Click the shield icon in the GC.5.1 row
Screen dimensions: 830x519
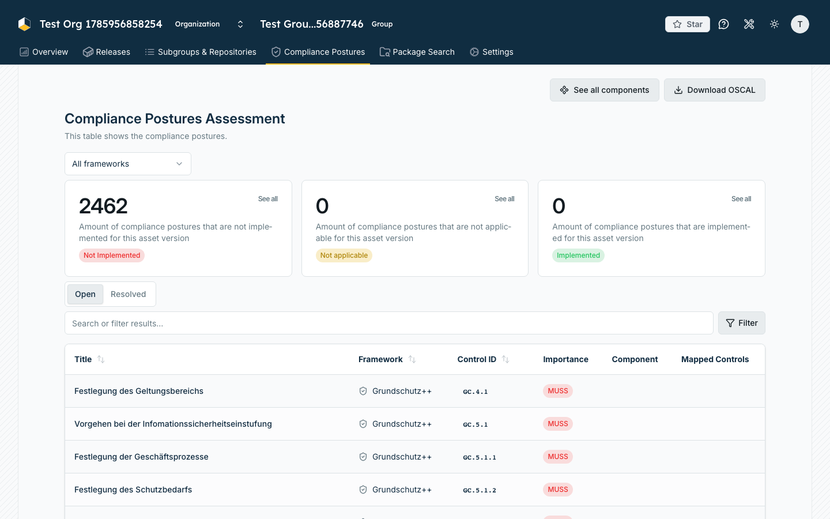click(363, 424)
